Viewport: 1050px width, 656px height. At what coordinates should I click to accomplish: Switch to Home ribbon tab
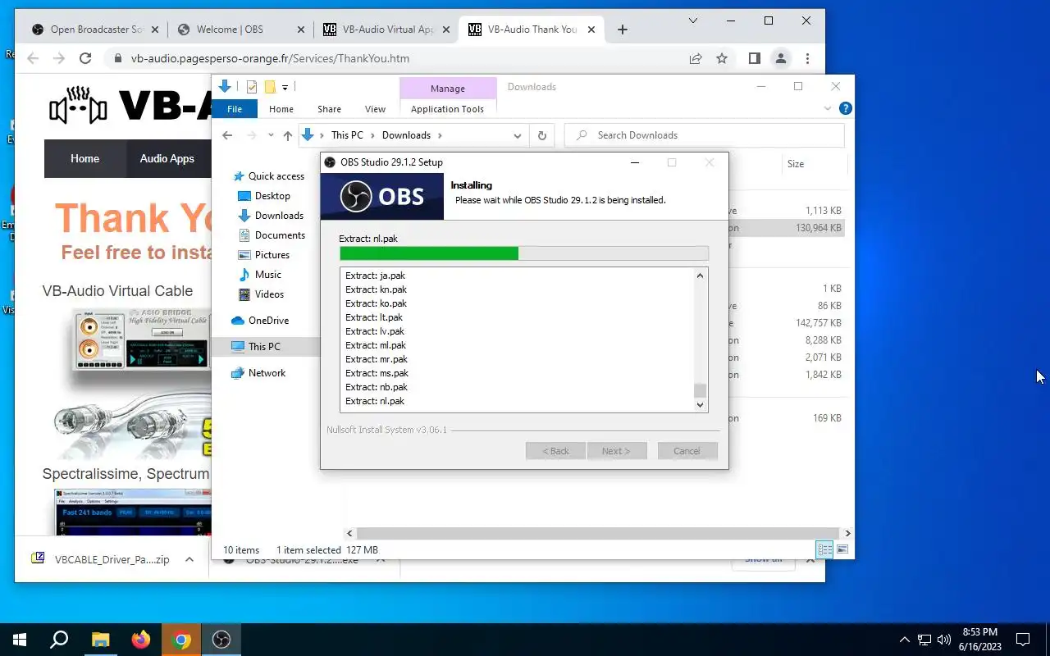click(x=281, y=109)
